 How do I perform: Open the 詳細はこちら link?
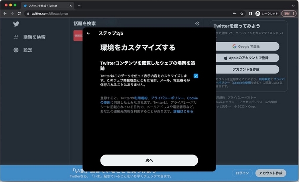[183, 111]
